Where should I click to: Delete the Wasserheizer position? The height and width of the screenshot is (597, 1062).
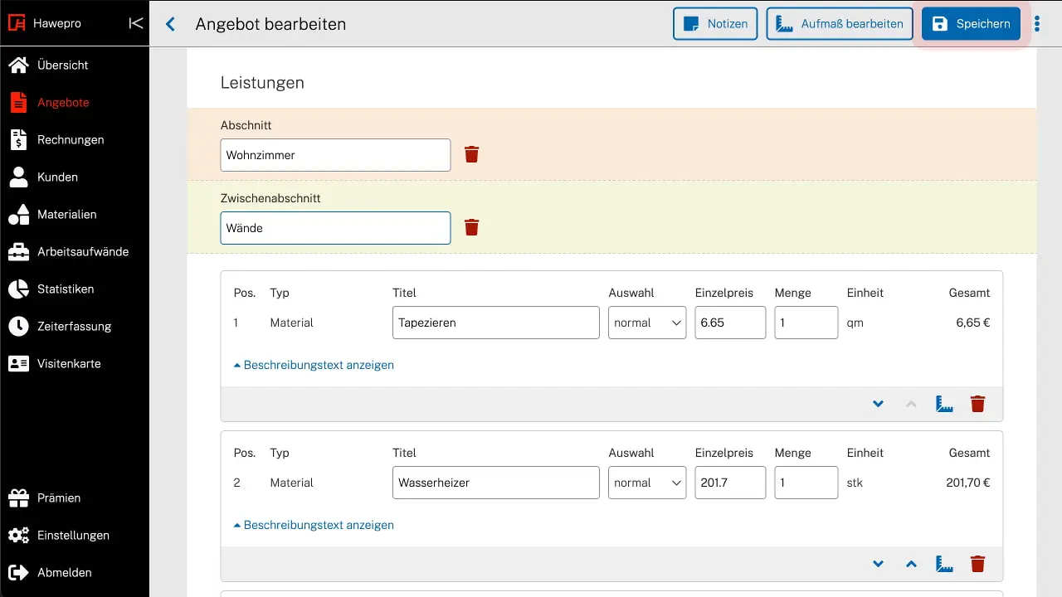tap(978, 564)
